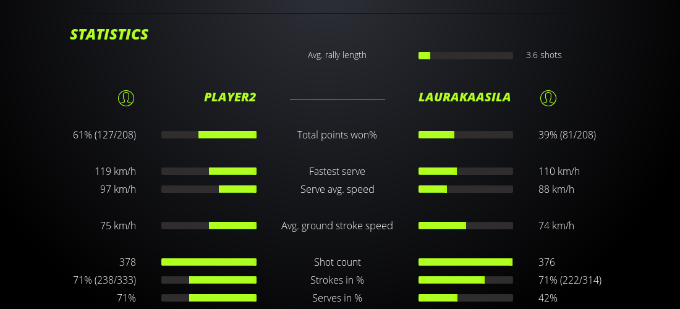Select the Fastest serve label

[x=337, y=171]
